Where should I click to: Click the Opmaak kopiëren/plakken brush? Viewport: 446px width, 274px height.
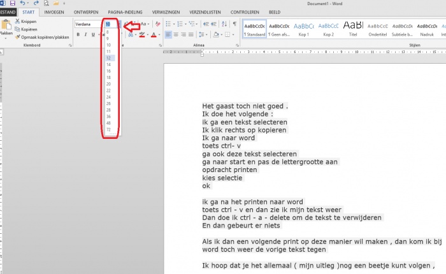tap(18, 37)
